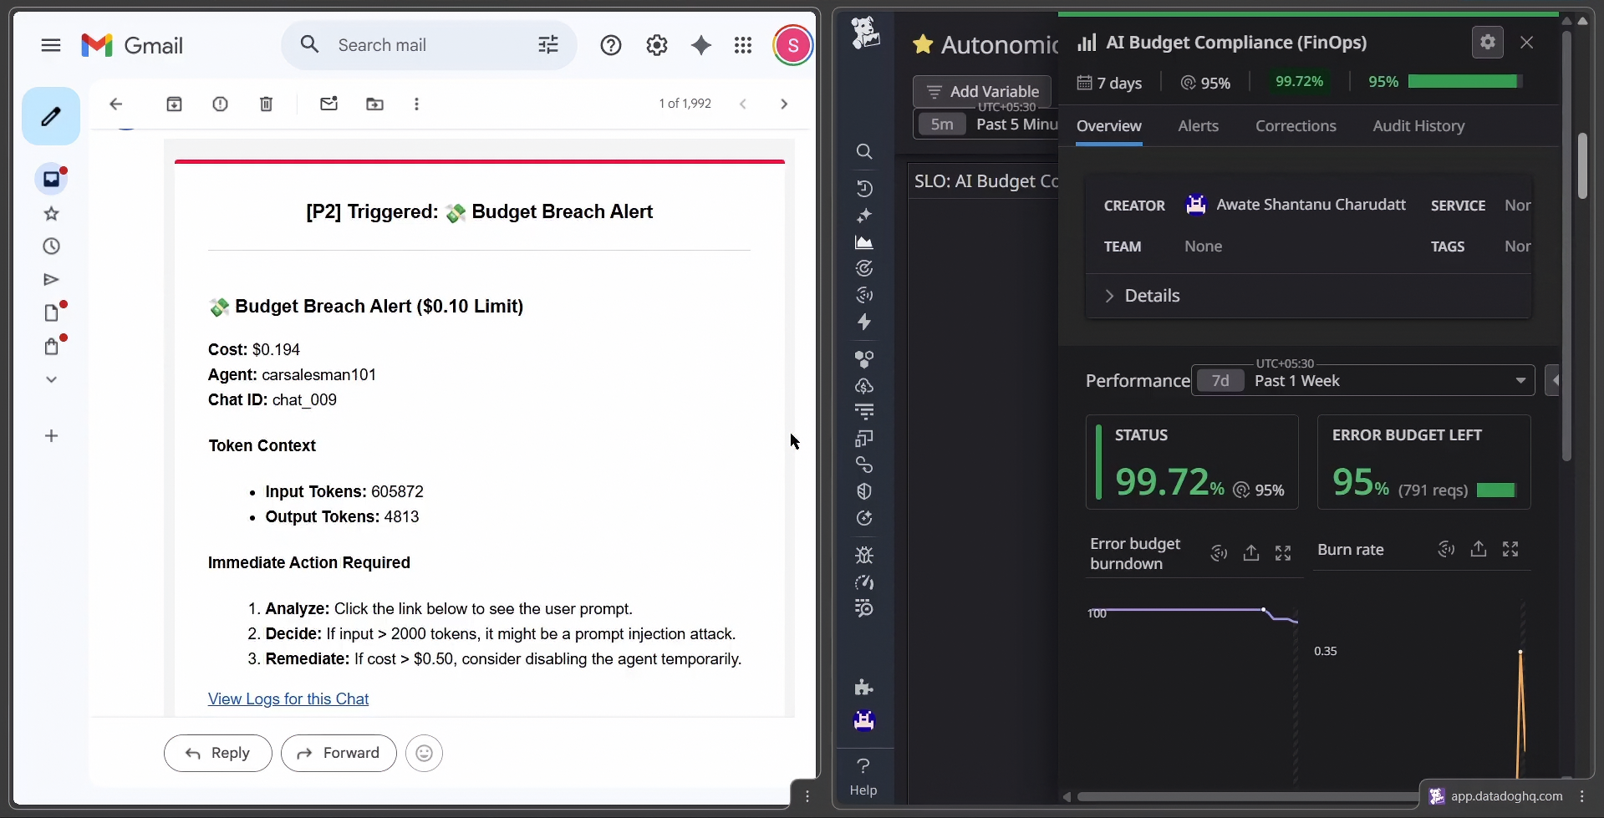Star the Autonomic dashboard favorite icon
Image resolution: width=1604 pixels, height=818 pixels.
pos(923,44)
